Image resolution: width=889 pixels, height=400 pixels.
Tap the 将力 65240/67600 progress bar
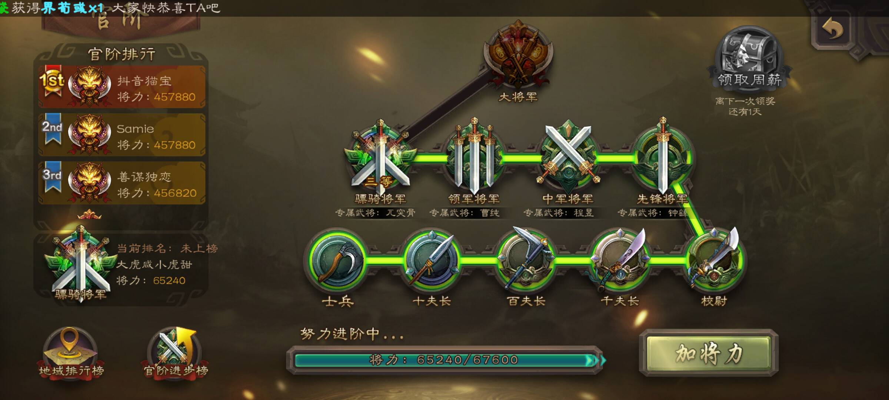(x=444, y=360)
